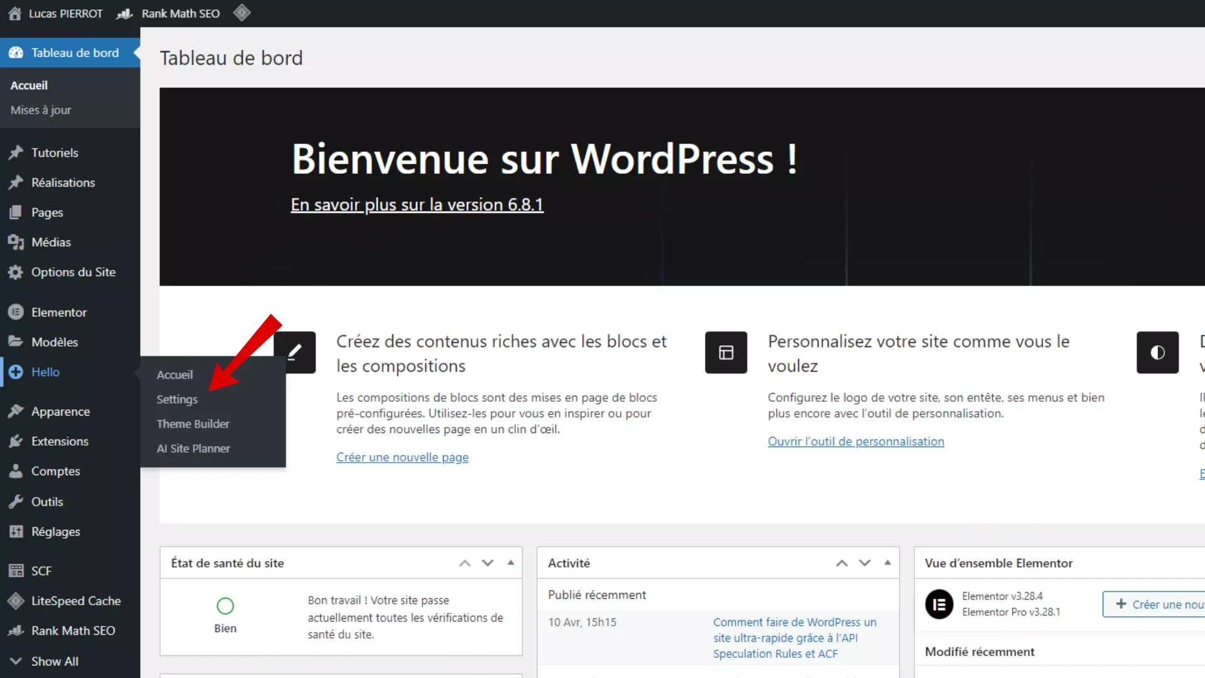This screenshot has height=678, width=1205.
Task: Open the recent post about Speculation Rules
Action: click(795, 638)
